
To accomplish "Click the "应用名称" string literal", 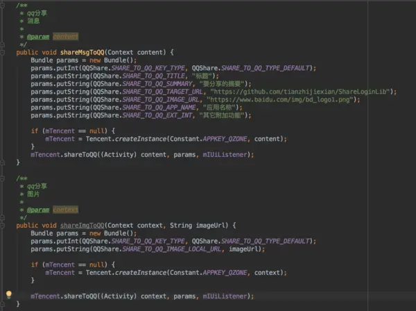I will coord(219,108).
